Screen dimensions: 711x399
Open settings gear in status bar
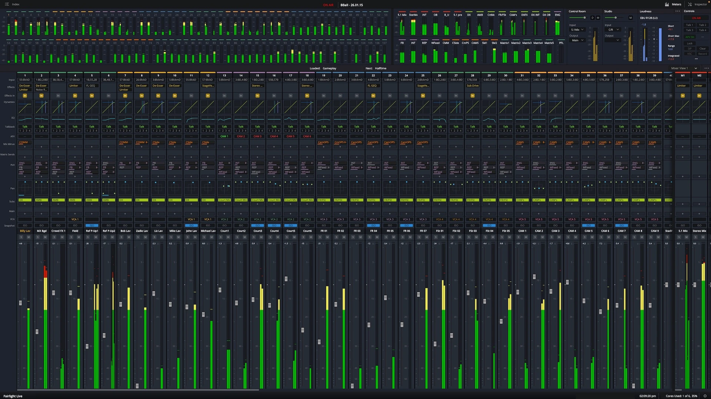[705, 396]
